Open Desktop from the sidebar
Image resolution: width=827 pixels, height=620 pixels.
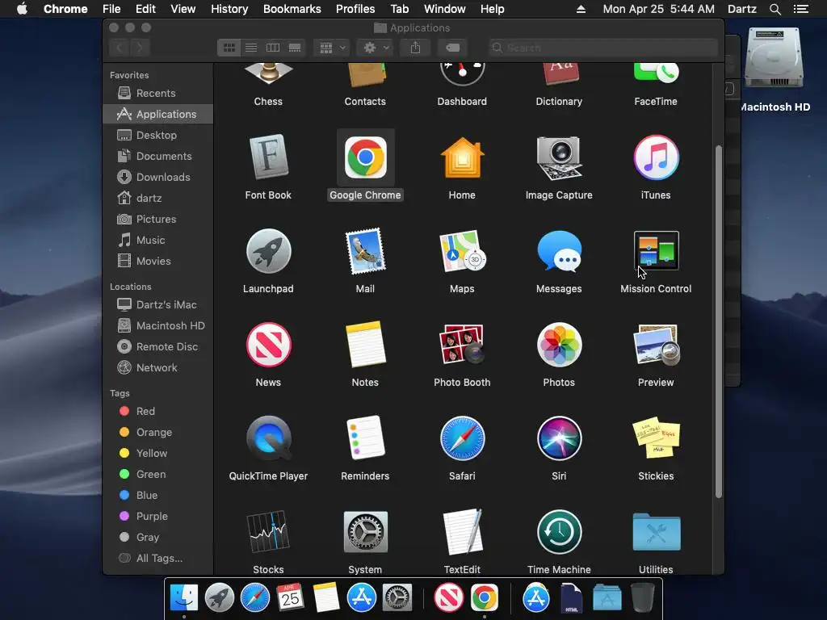coord(157,135)
